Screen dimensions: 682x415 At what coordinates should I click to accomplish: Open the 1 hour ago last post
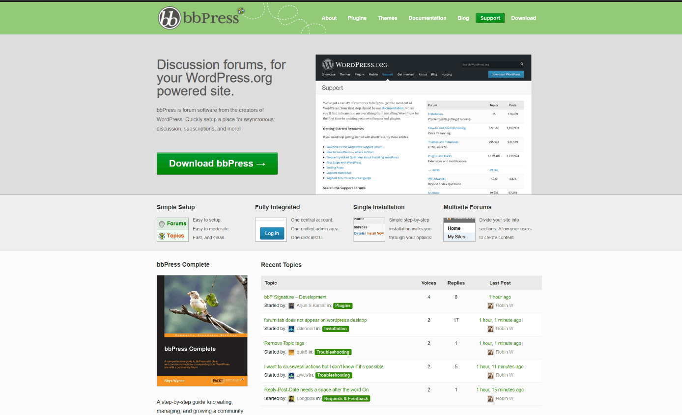[x=500, y=297]
